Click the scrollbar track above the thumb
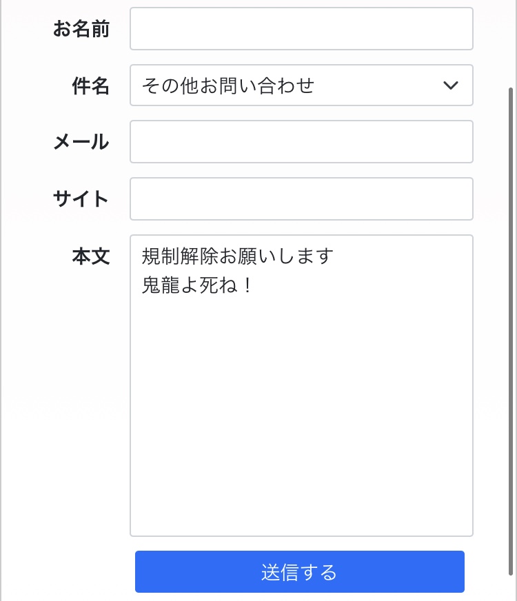This screenshot has width=517, height=601. click(510, 41)
